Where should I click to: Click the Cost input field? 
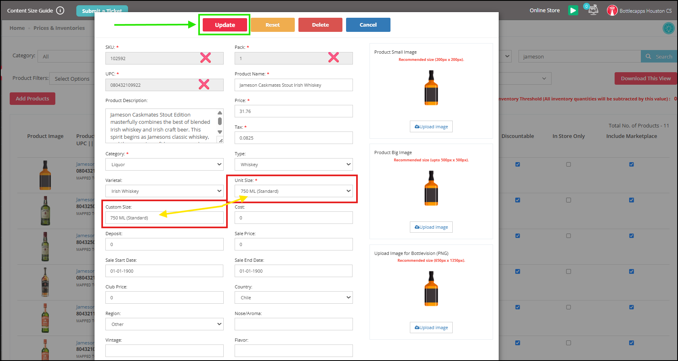click(x=294, y=218)
